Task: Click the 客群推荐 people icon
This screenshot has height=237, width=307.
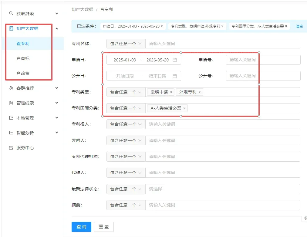Action: tap(11, 88)
